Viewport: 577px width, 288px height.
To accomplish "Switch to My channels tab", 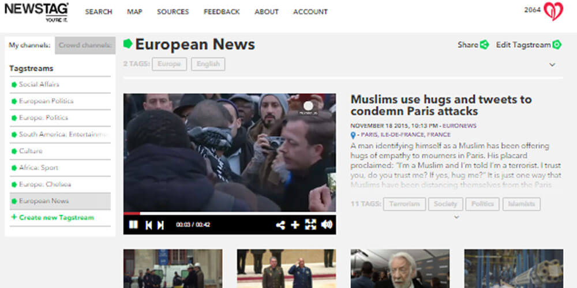I will click(30, 46).
